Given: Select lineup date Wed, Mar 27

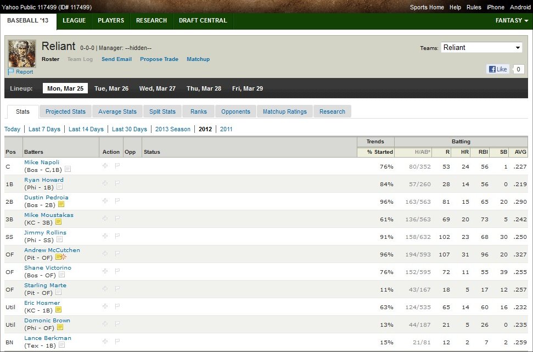Looking at the screenshot, I should [x=158, y=88].
